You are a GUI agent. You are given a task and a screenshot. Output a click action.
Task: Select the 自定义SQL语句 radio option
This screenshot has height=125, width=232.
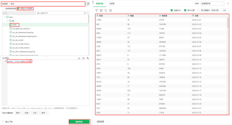pyautogui.click(x=18, y=9)
